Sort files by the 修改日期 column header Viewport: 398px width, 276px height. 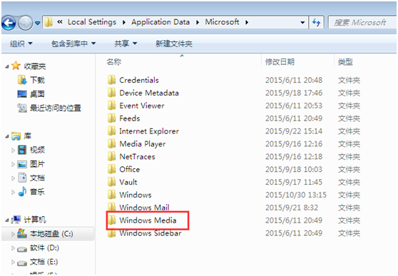tap(280, 62)
